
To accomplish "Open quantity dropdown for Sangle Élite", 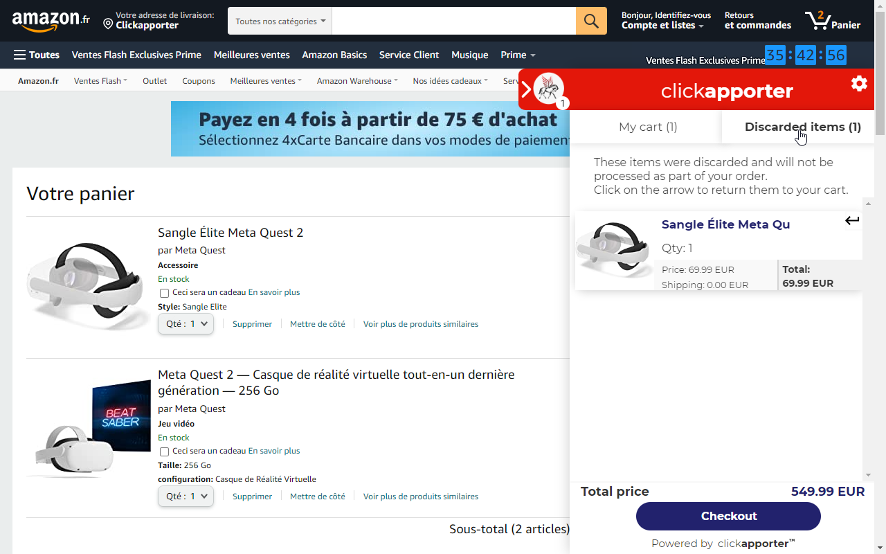I will 186,324.
